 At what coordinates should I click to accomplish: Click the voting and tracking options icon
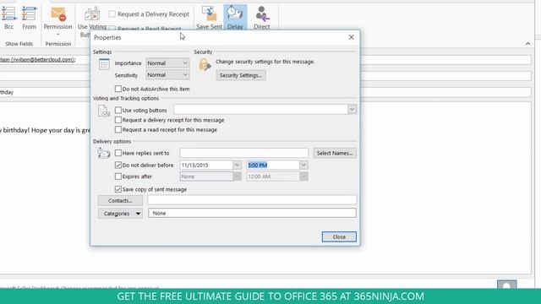click(x=104, y=111)
